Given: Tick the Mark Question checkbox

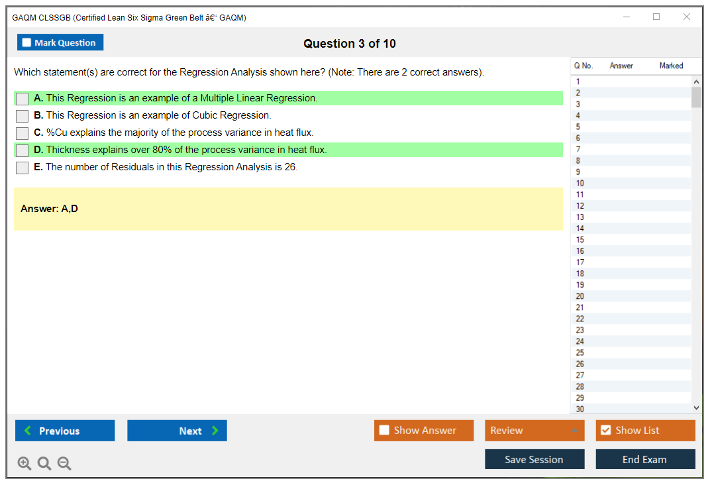Looking at the screenshot, I should (27, 43).
